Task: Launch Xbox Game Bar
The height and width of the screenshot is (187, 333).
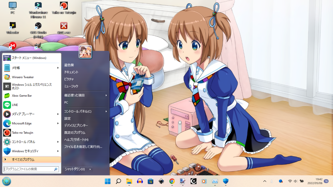Action: pyautogui.click(x=32, y=96)
